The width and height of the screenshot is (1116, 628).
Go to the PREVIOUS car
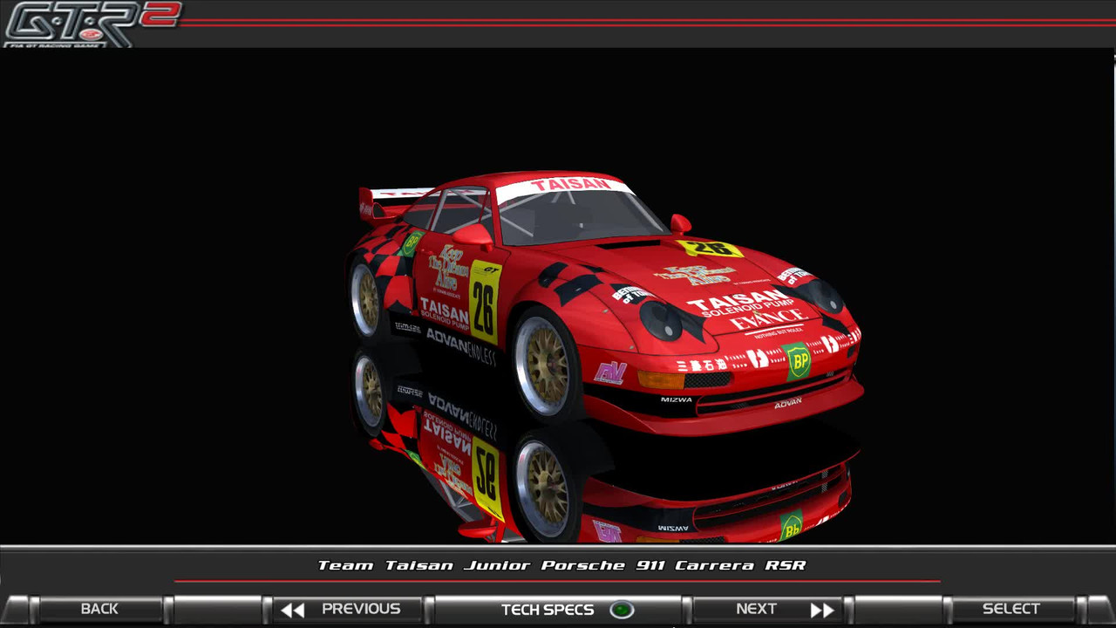348,609
